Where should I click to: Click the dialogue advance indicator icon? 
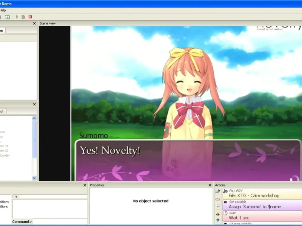[294, 178]
